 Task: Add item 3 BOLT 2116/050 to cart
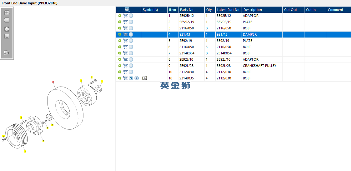pos(125,28)
